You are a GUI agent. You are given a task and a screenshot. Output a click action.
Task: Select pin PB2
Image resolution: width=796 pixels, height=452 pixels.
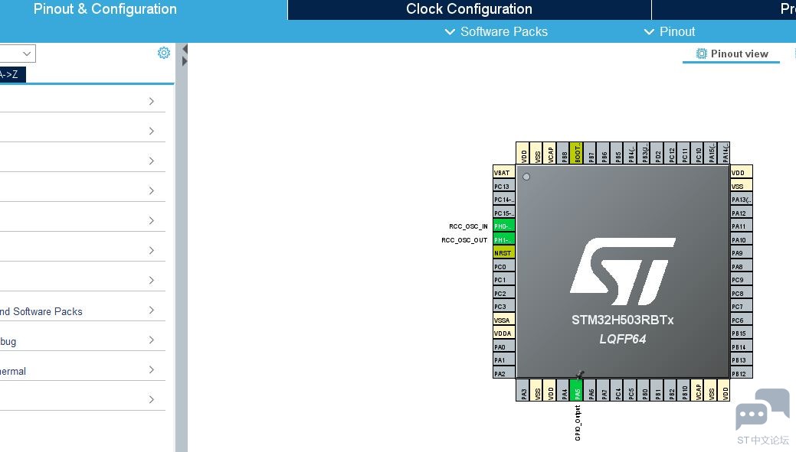pos(671,390)
